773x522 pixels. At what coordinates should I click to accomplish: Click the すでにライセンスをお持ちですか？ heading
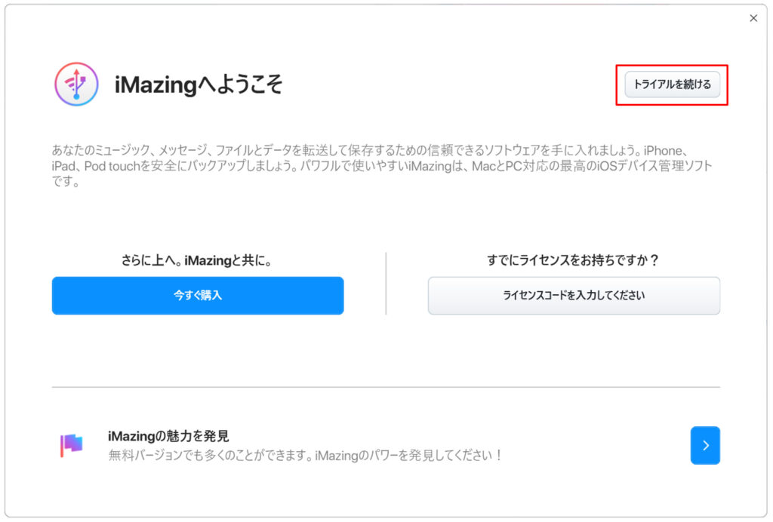(x=574, y=260)
